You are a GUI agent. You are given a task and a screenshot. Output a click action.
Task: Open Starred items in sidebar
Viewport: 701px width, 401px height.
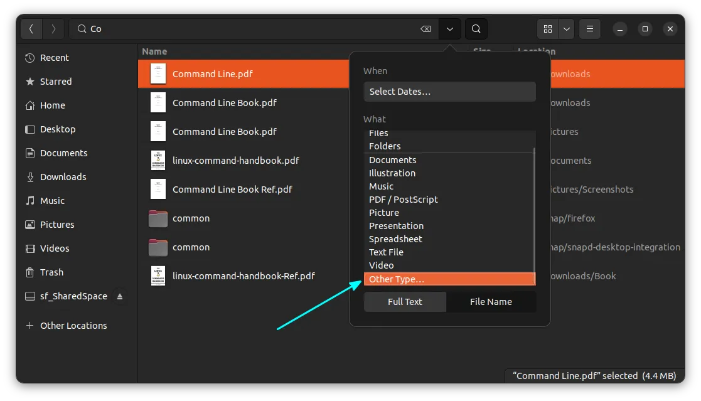tap(56, 82)
